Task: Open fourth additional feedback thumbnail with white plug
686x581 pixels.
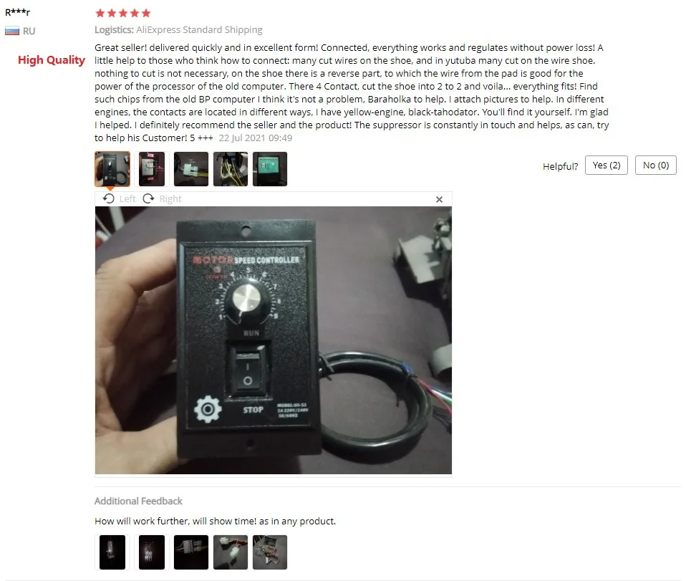Action: tap(231, 552)
